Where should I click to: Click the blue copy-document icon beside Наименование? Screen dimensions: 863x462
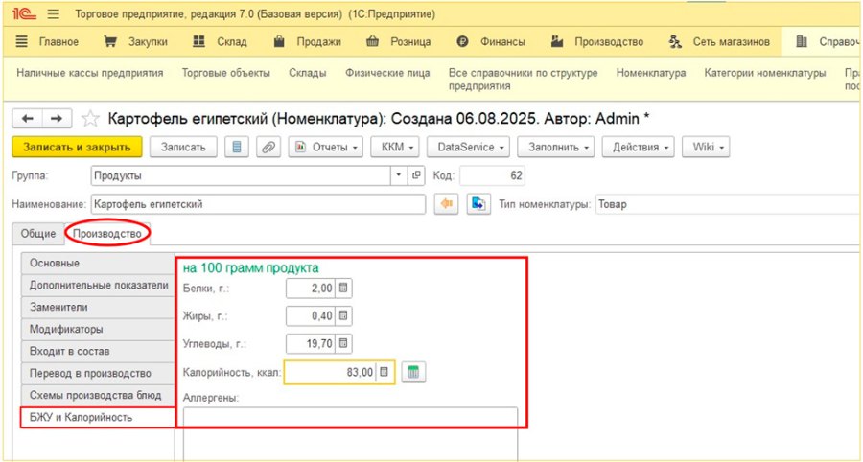[x=478, y=204]
